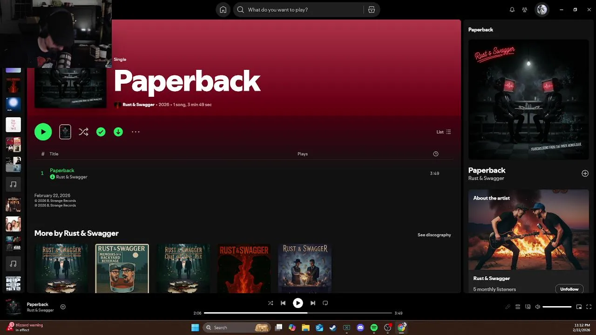This screenshot has width=596, height=335.
Task: Adjust the volume slider
Action: [557, 307]
